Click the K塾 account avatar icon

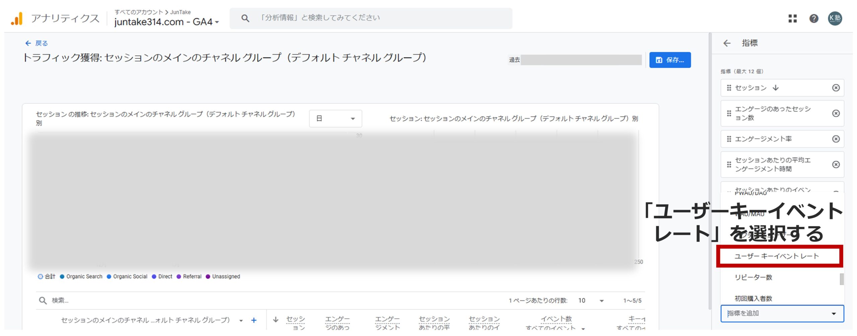(836, 18)
